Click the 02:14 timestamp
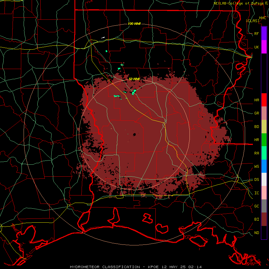This screenshot has height=269, width=269. [x=195, y=267]
